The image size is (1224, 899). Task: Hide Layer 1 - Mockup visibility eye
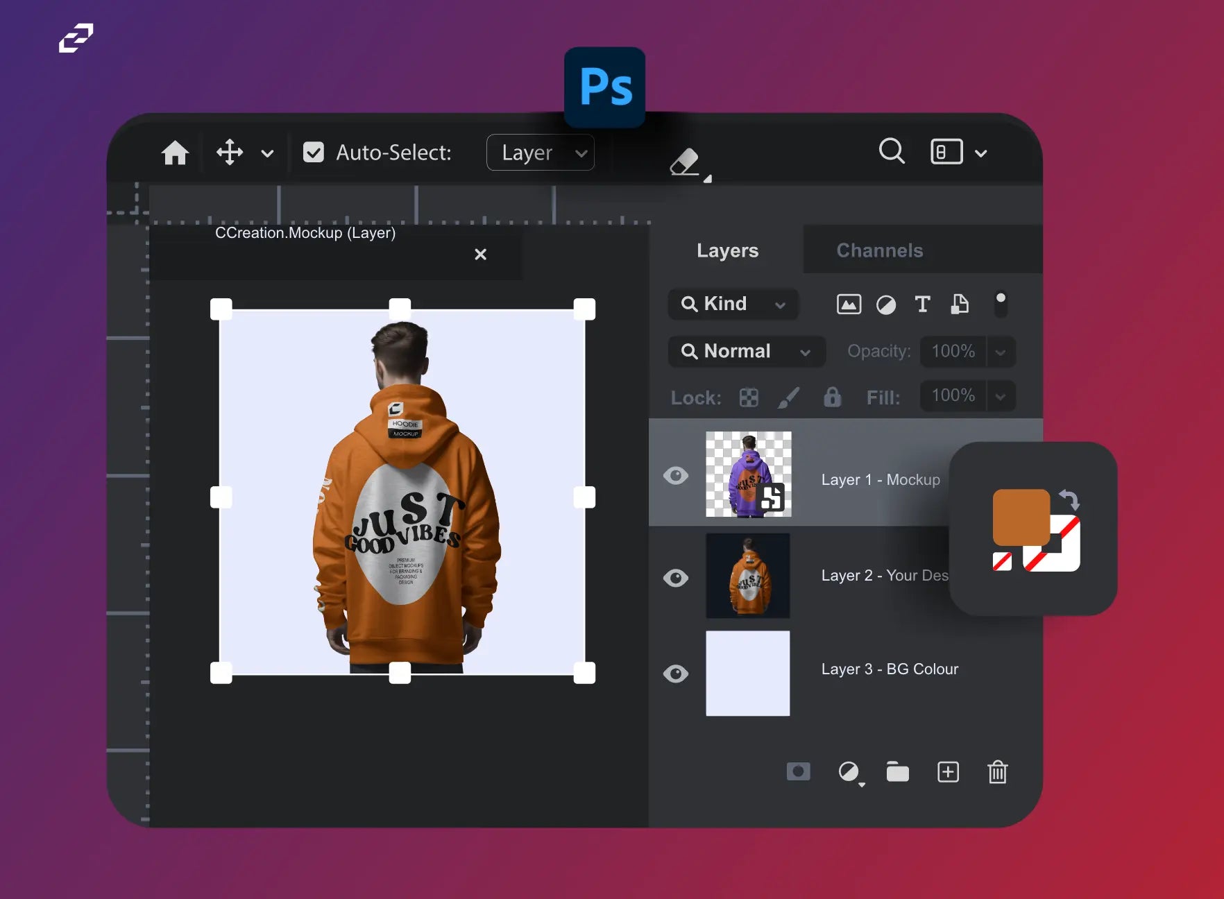point(676,476)
